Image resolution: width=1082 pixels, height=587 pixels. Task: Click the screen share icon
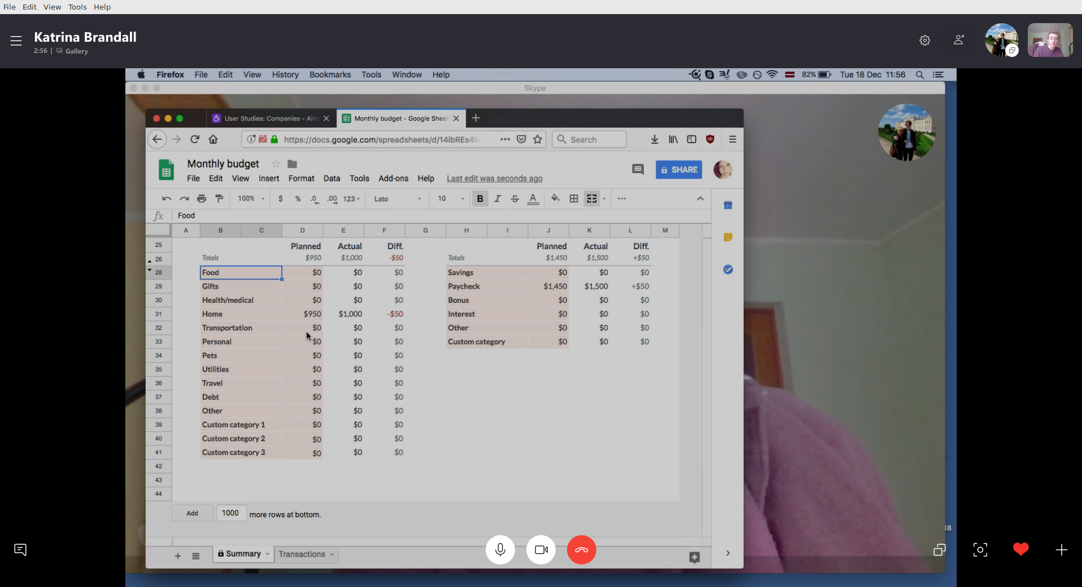coord(940,550)
